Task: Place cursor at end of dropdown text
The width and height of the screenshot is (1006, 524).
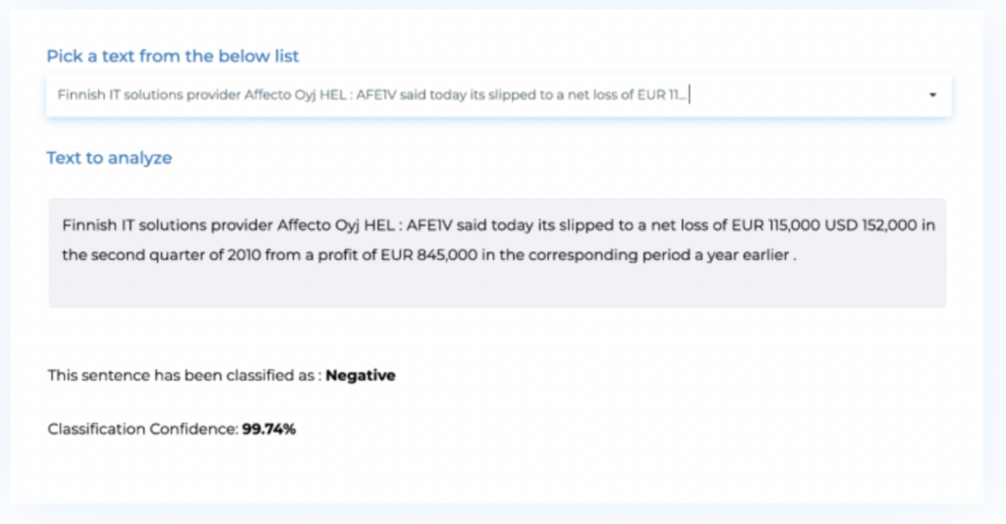Action: coord(690,95)
